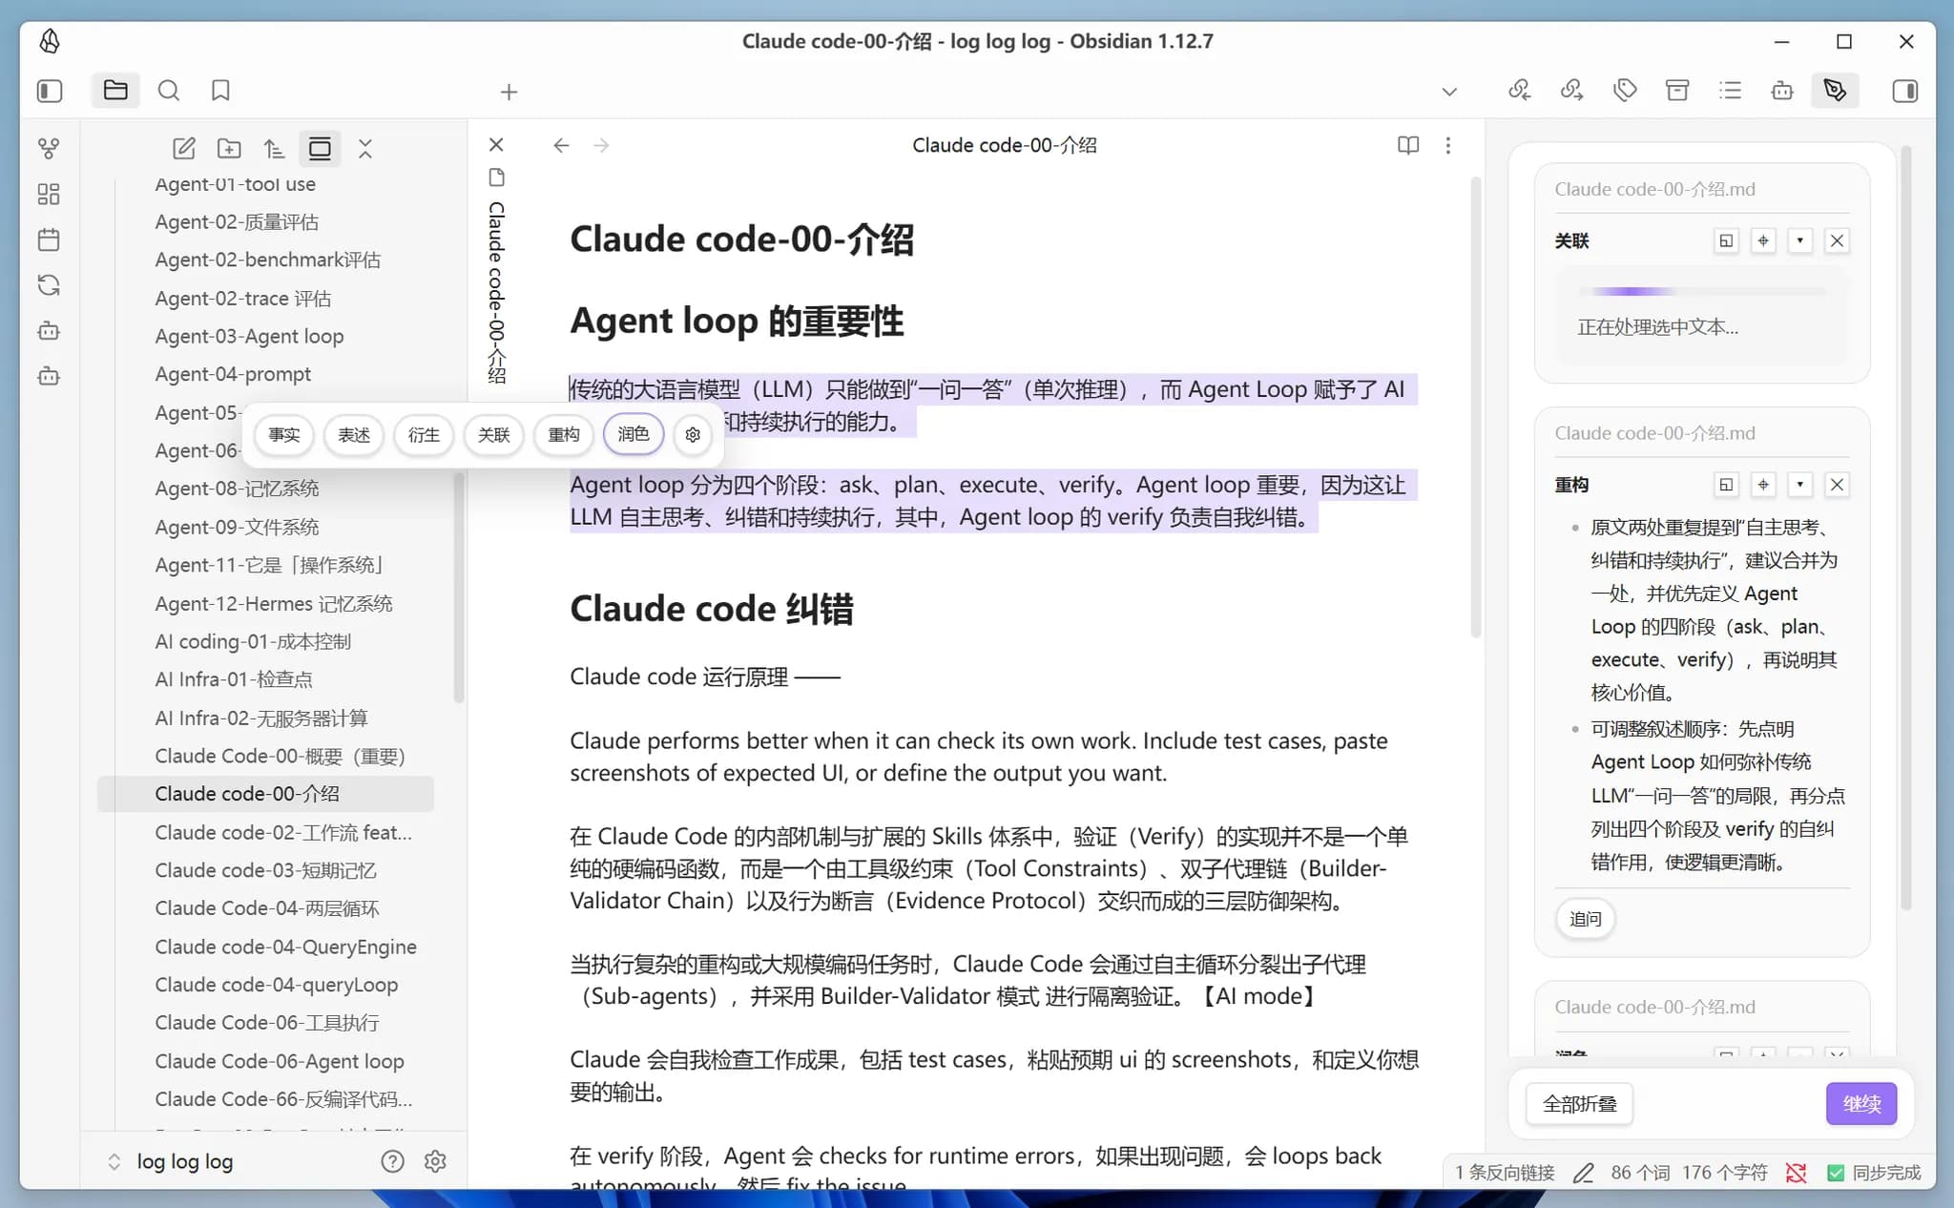
Task: Open the tags pane in the right toolbar
Action: click(1625, 91)
